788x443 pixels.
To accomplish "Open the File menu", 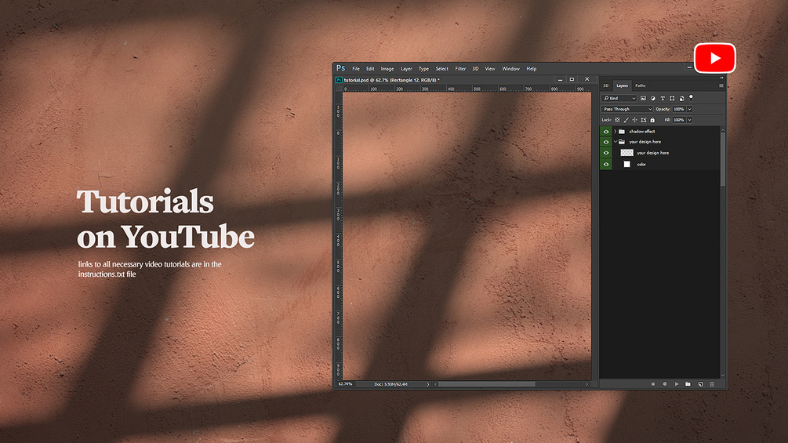I will pyautogui.click(x=356, y=69).
